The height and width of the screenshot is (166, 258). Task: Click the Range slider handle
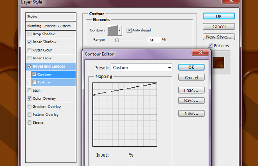coord(117,40)
